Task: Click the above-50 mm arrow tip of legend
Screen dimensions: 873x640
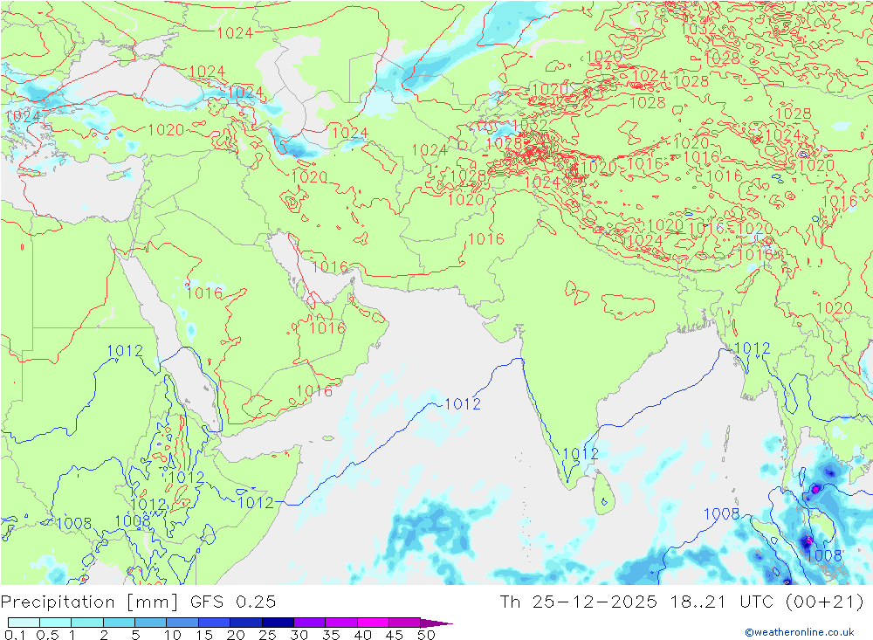Action: pyautogui.click(x=436, y=623)
